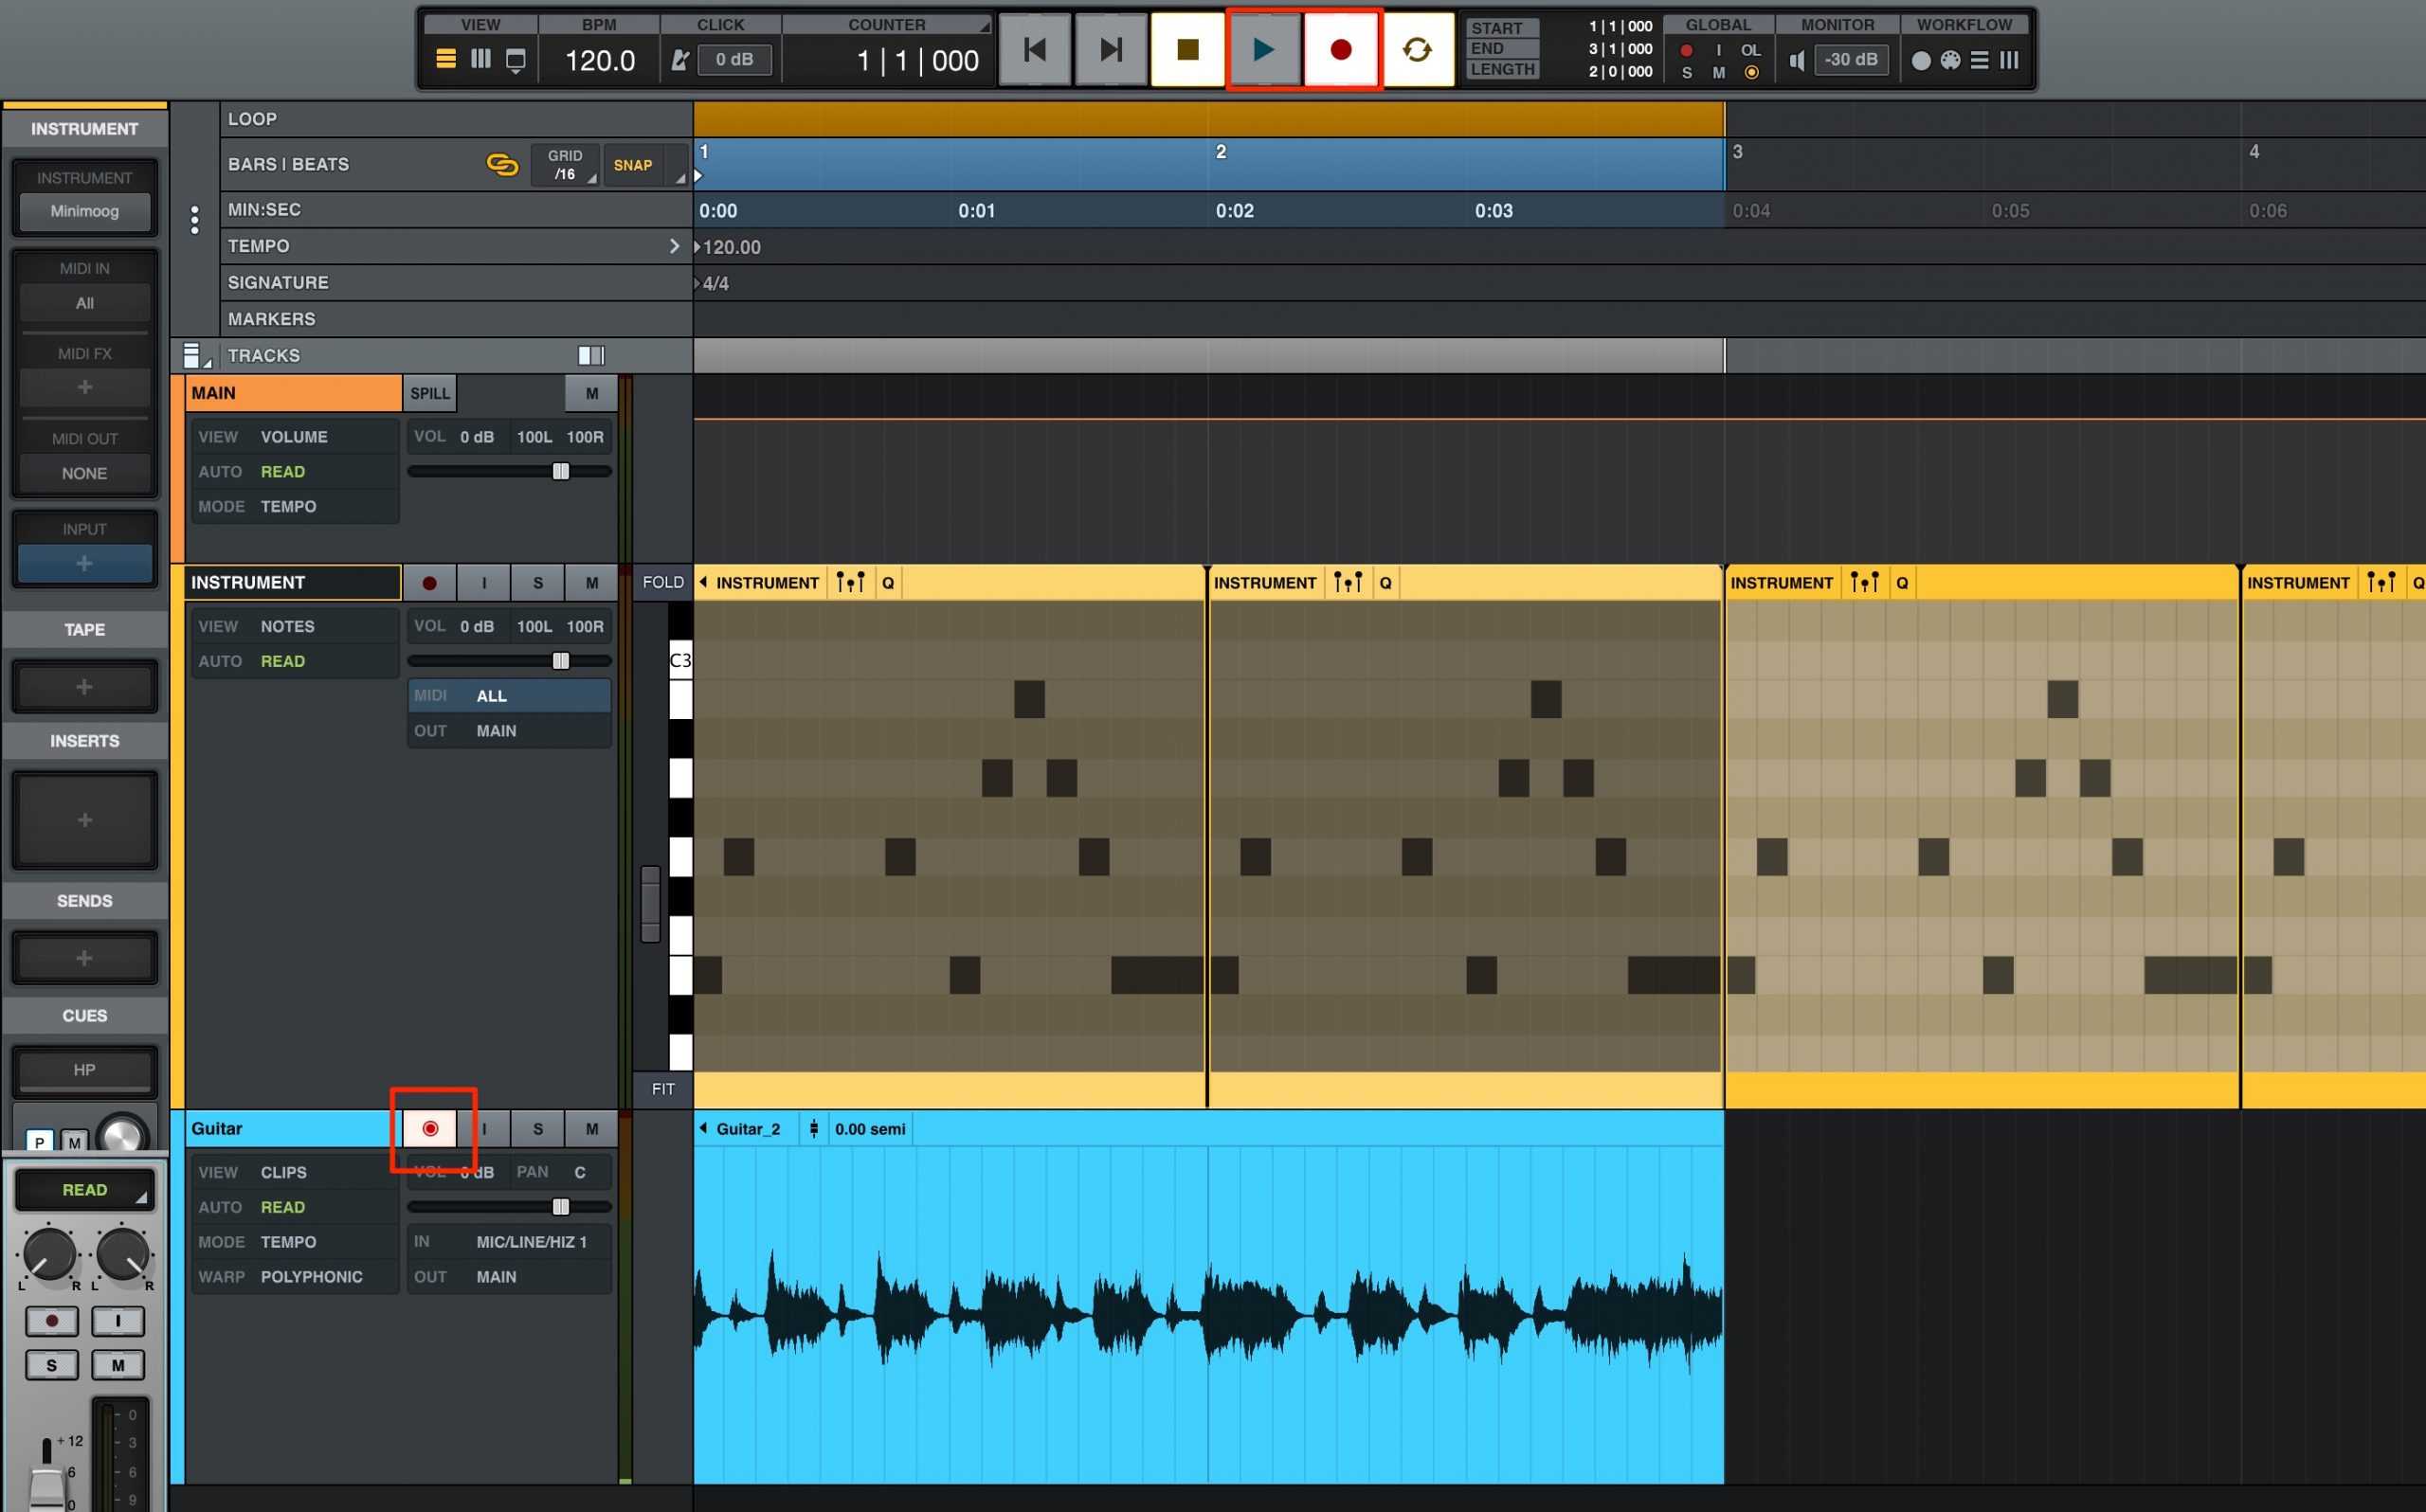The image size is (2426, 1512).
Task: Click the yellow circle indicator in GLOBAL
Action: click(1751, 73)
